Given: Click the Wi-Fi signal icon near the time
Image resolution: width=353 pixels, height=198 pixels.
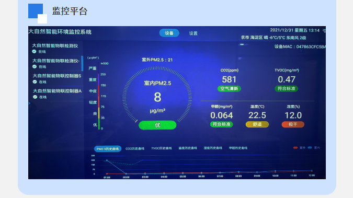Looking at the screenshot, I should point(324,31).
